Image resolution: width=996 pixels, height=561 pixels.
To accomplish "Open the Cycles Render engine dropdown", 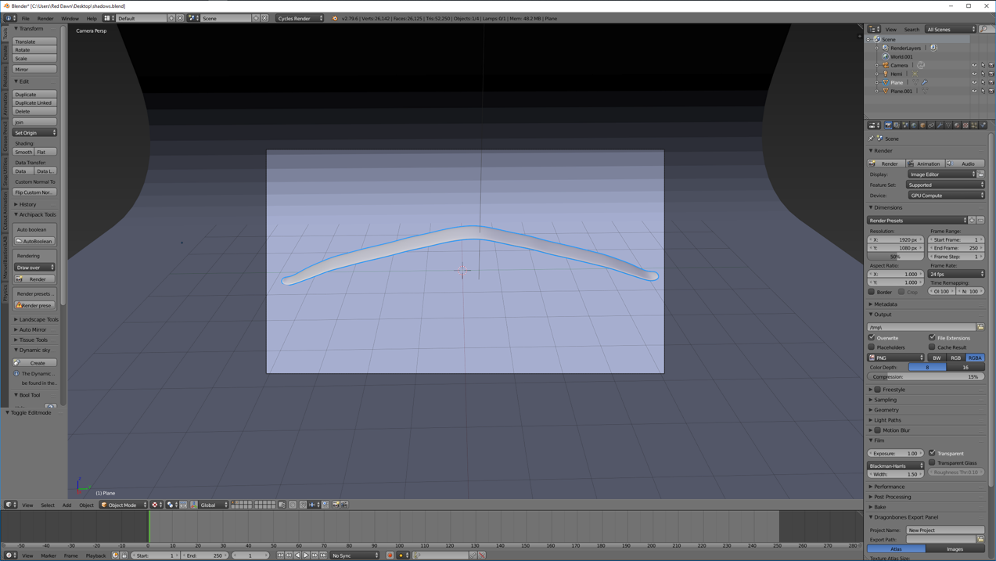I will click(x=299, y=18).
